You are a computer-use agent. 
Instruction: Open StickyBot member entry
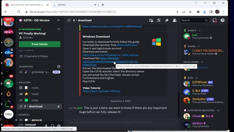[204, 100]
